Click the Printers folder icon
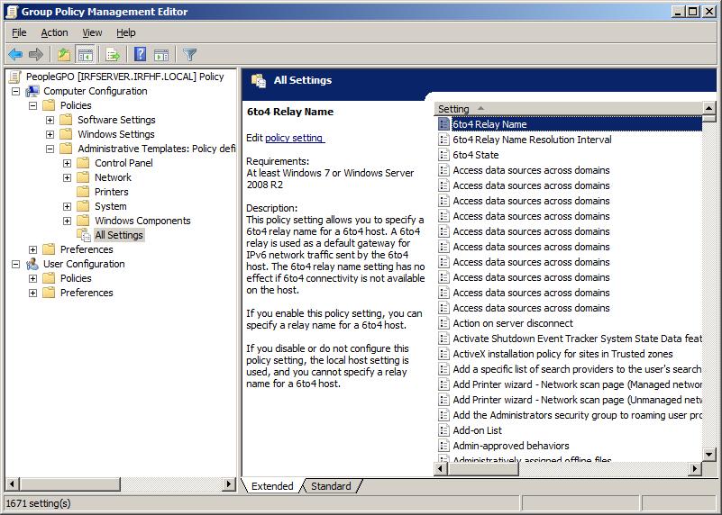This screenshot has height=515, width=722. [83, 192]
